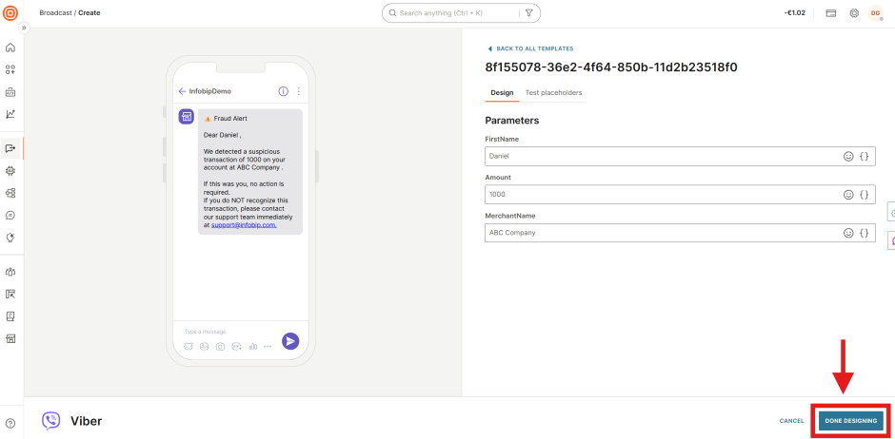Viewport: 895px width, 439px height.
Task: Click the Viber logo icon in footer
Action: point(50,421)
